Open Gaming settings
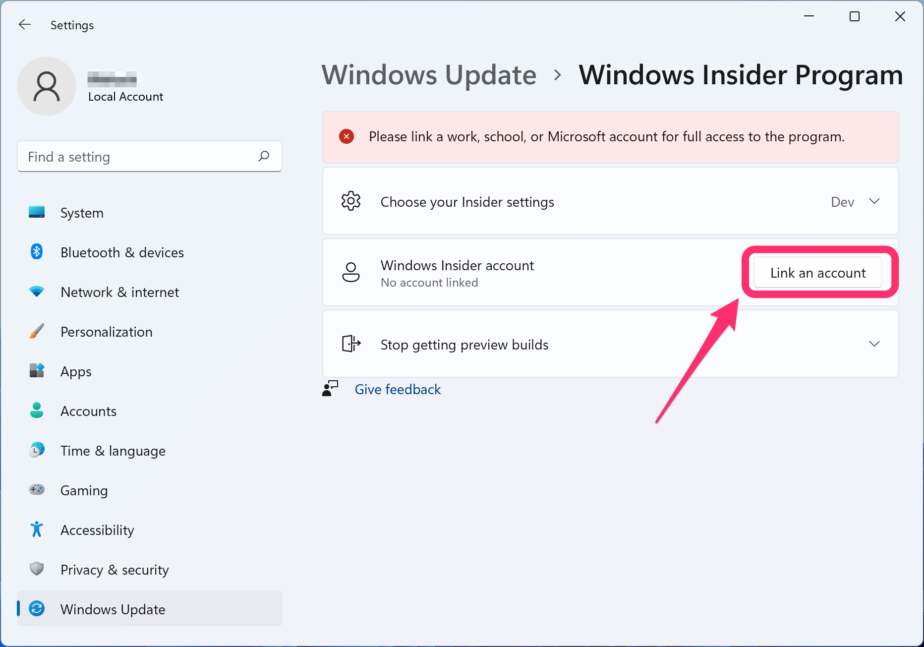 (84, 490)
